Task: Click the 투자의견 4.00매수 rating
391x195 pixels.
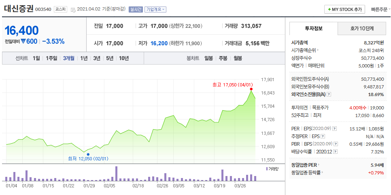Action: tap(358, 108)
